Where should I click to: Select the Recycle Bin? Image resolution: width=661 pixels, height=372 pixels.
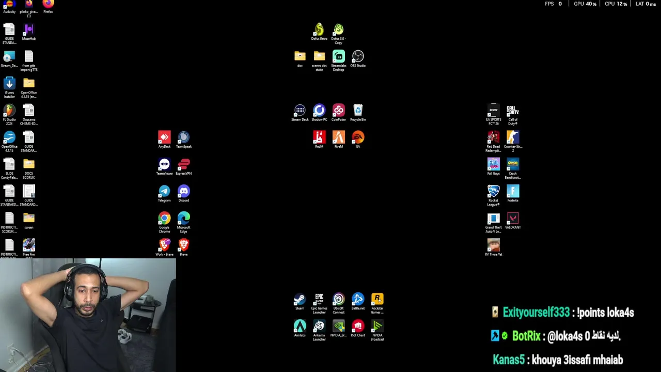click(358, 113)
